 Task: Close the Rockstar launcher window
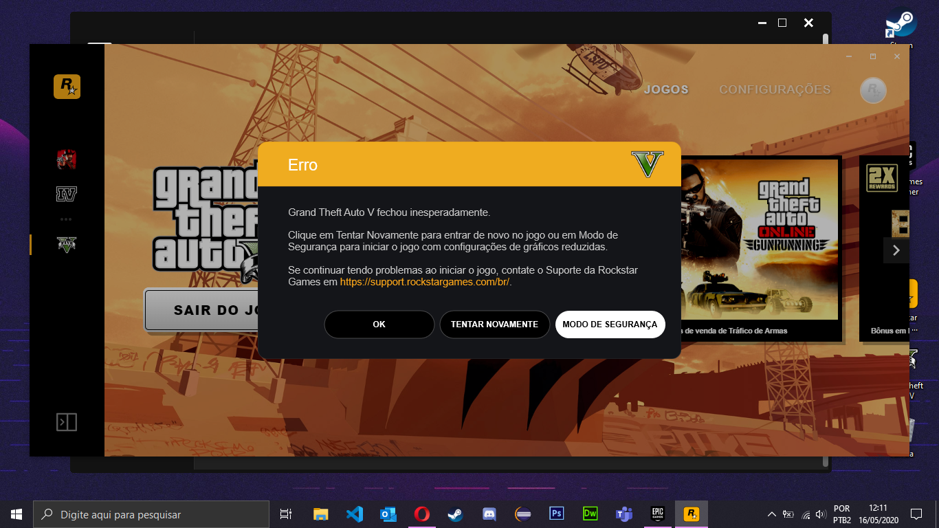click(x=896, y=56)
